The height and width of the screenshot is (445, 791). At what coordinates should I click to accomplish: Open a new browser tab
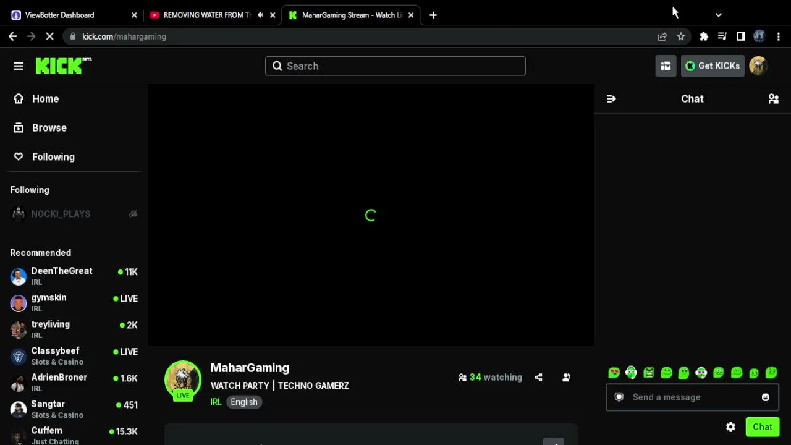[433, 15]
